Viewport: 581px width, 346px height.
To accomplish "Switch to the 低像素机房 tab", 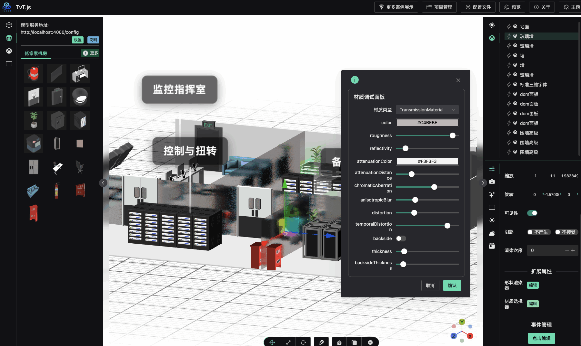I will (36, 53).
